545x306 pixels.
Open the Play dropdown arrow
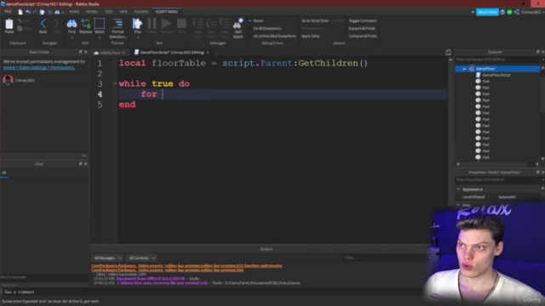(138, 37)
